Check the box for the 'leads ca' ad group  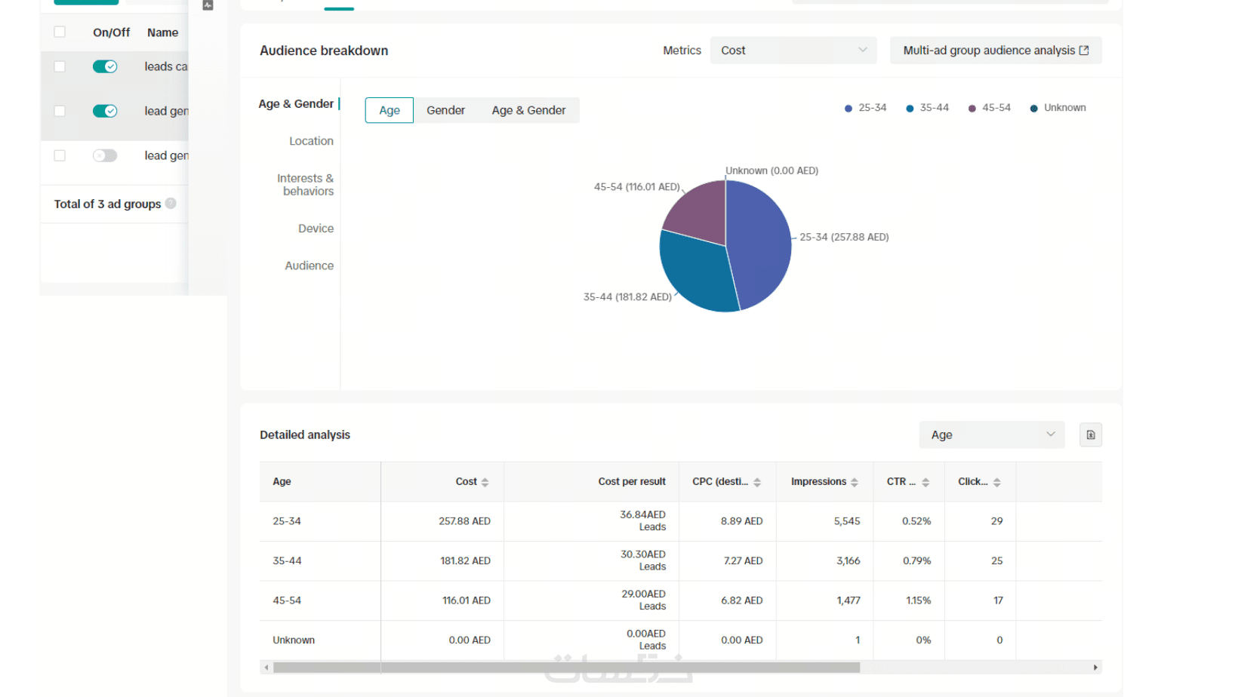pyautogui.click(x=60, y=66)
